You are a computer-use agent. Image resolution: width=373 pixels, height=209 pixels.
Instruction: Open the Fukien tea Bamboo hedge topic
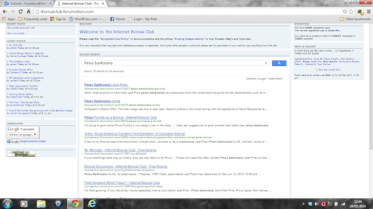(40, 111)
